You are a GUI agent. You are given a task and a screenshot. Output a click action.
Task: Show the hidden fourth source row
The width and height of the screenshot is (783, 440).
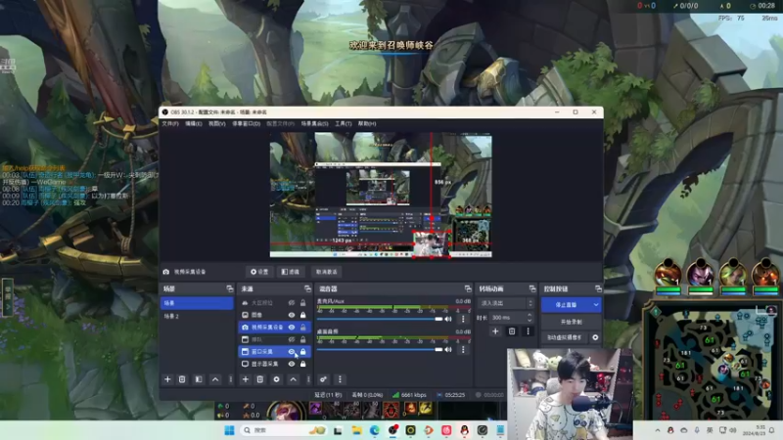(292, 339)
